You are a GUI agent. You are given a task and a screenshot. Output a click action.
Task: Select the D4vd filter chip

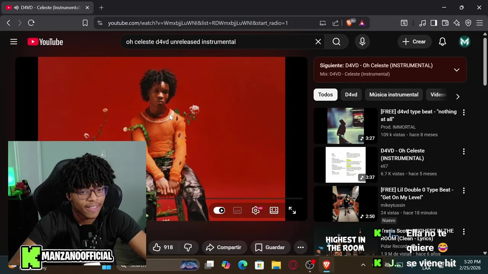click(351, 95)
